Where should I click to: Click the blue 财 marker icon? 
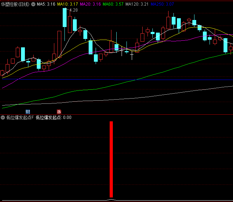(28, 112)
